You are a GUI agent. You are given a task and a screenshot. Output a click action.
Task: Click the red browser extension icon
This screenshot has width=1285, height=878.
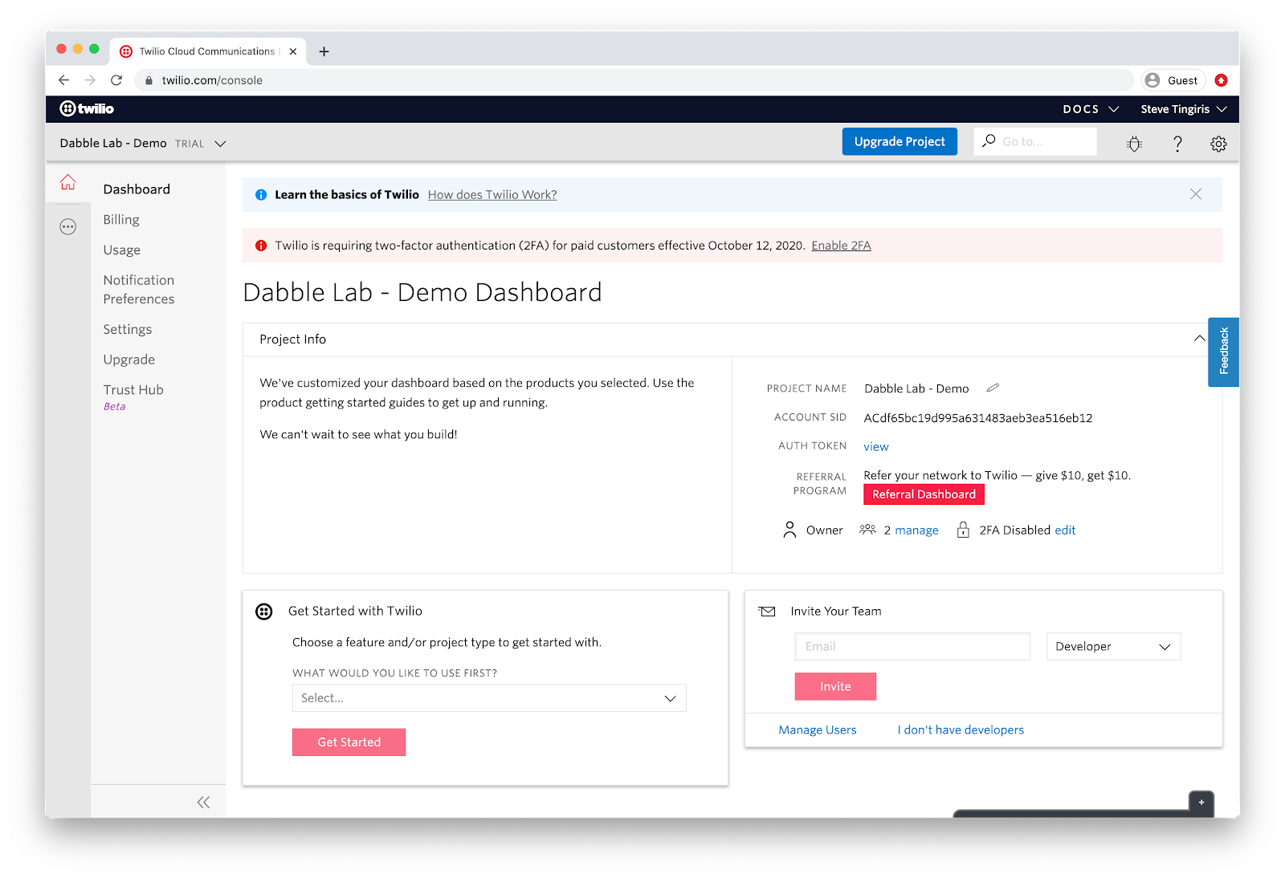pyautogui.click(x=1222, y=80)
